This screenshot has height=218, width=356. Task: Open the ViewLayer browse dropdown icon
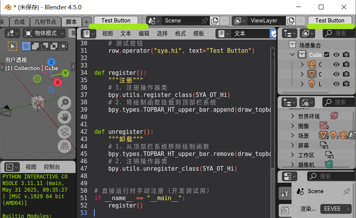tap(240, 21)
